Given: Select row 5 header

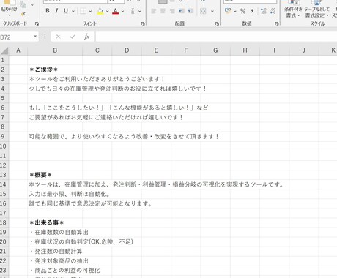Looking at the screenshot, I should click(x=4, y=98).
